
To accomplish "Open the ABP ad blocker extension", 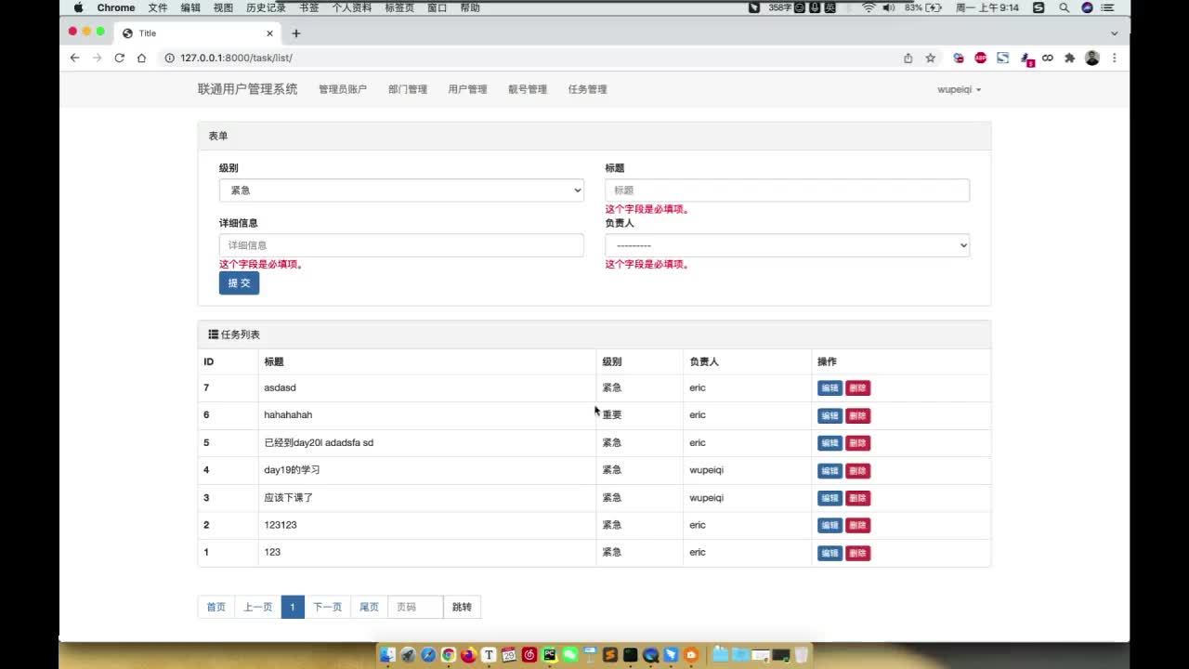I will click(981, 58).
